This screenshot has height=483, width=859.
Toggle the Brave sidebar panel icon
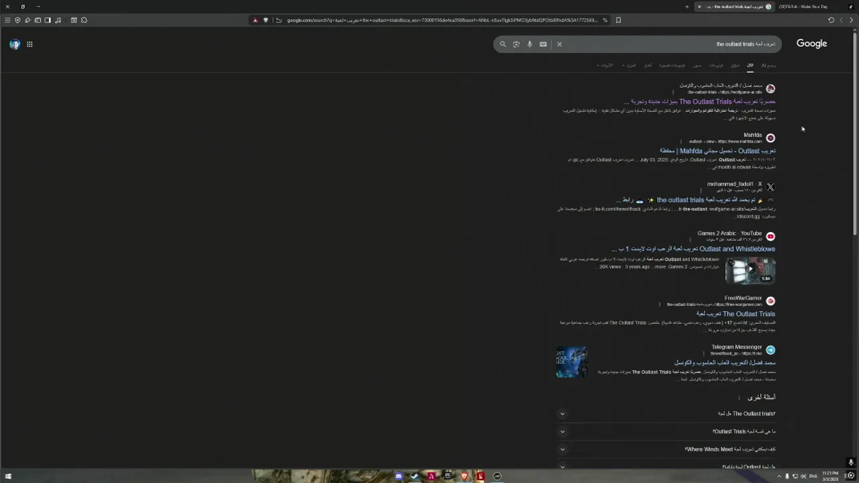48,20
